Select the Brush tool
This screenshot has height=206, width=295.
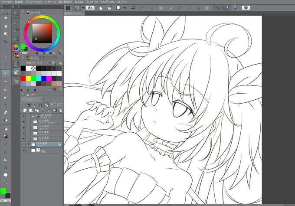pos(6,89)
